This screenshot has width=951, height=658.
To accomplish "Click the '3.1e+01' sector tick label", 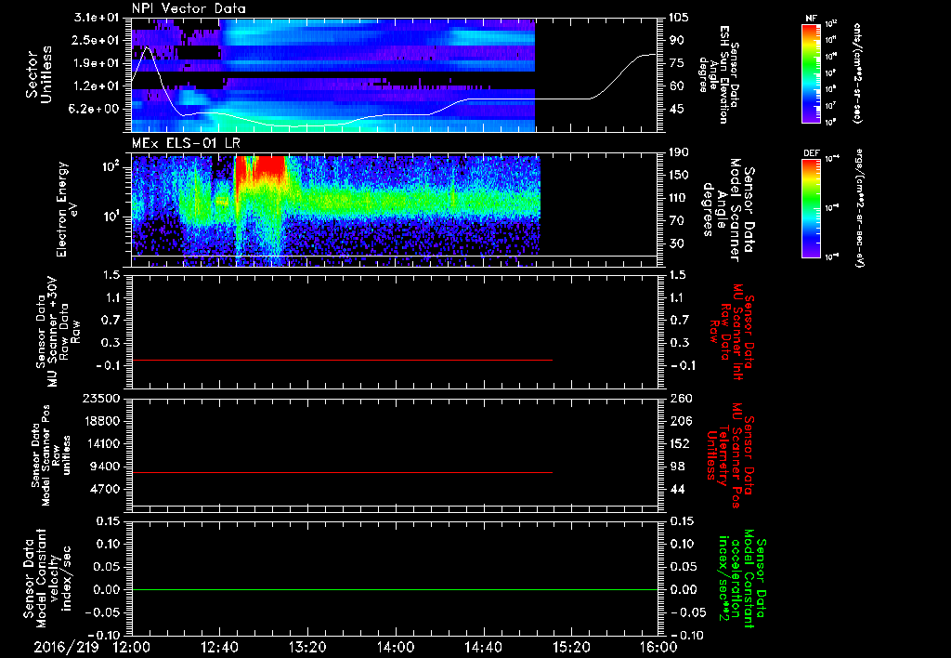I will 96,18.
